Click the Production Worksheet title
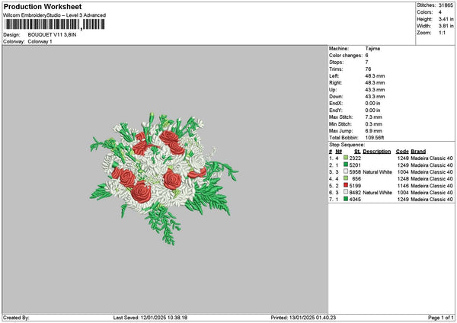This screenshot has width=457, height=323. (x=37, y=6)
